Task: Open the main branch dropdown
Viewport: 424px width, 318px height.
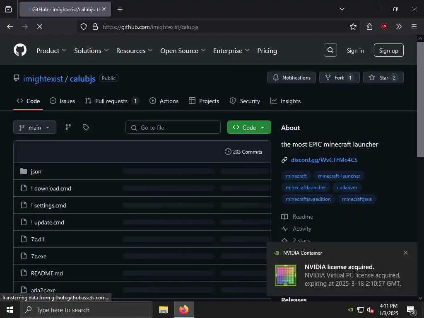Action: pyautogui.click(x=35, y=127)
